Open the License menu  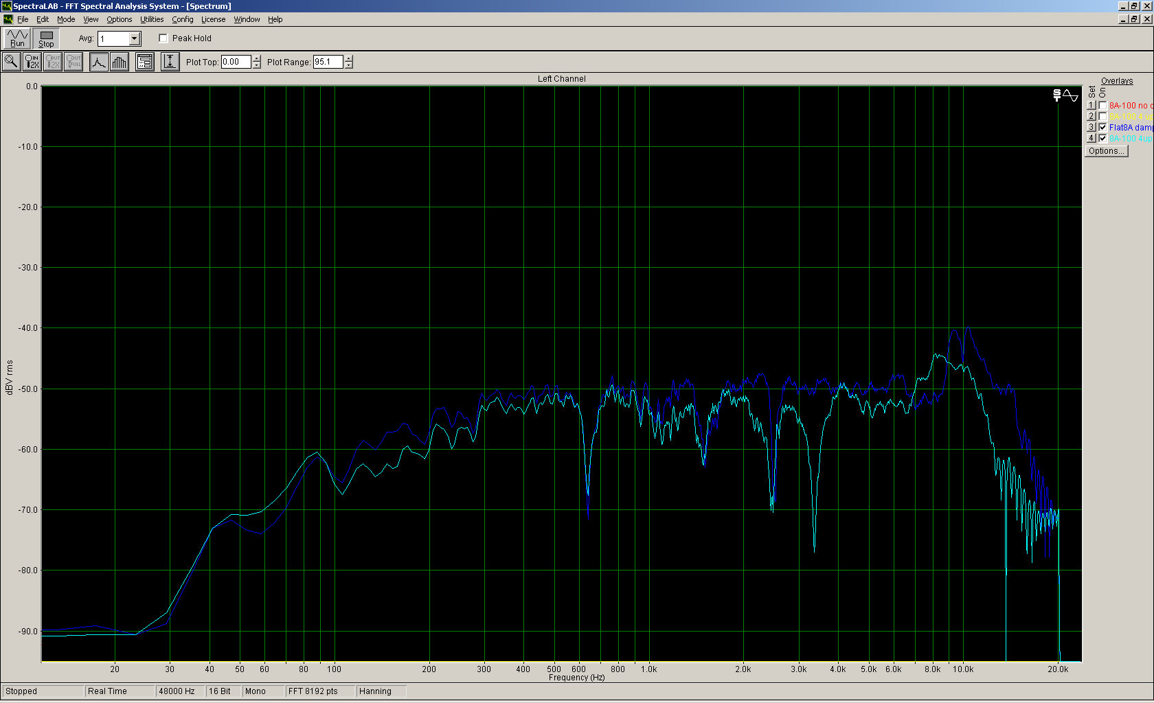click(213, 19)
